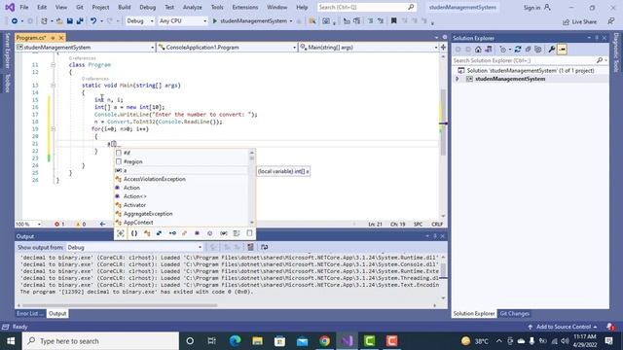
Task: Click the Search (Ctrl+Q) box
Action: (366, 7)
